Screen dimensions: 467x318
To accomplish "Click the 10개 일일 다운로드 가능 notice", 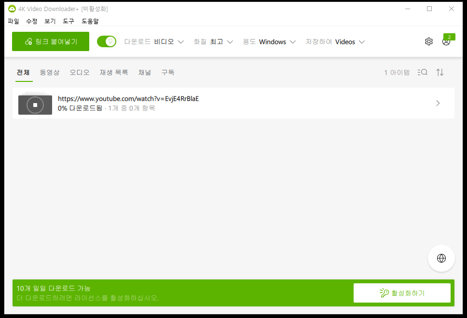I will [x=54, y=288].
